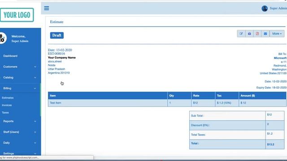
Task: Click the Sub Total label
Action: [x=197, y=116]
